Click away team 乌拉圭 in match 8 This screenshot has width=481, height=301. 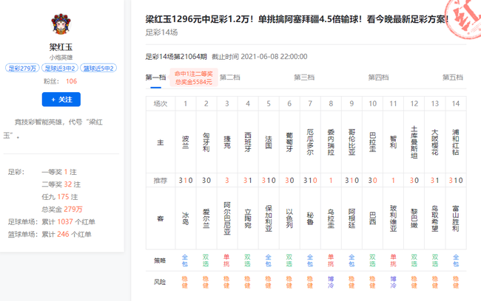pyautogui.click(x=331, y=218)
